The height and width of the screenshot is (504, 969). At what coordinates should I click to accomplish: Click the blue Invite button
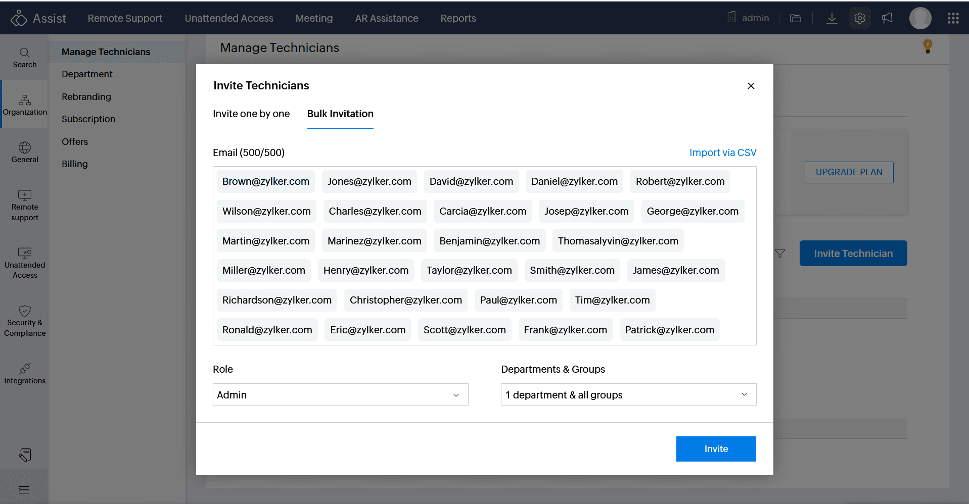[716, 449]
